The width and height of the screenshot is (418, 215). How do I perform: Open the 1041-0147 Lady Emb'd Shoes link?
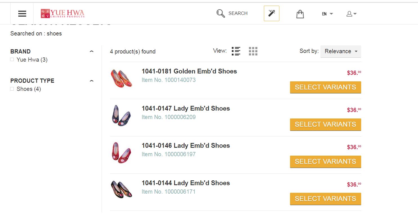(186, 108)
